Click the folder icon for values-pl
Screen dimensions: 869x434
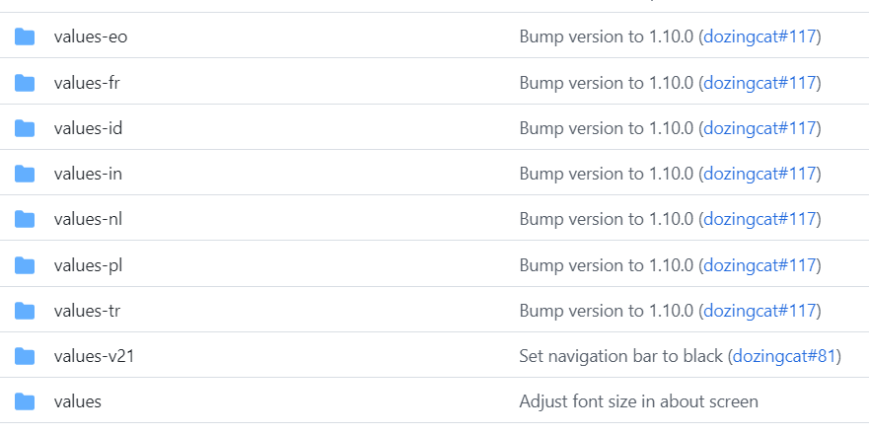coord(25,265)
